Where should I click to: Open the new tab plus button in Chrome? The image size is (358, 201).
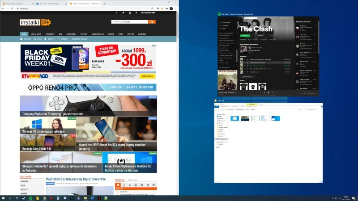pos(104,3)
